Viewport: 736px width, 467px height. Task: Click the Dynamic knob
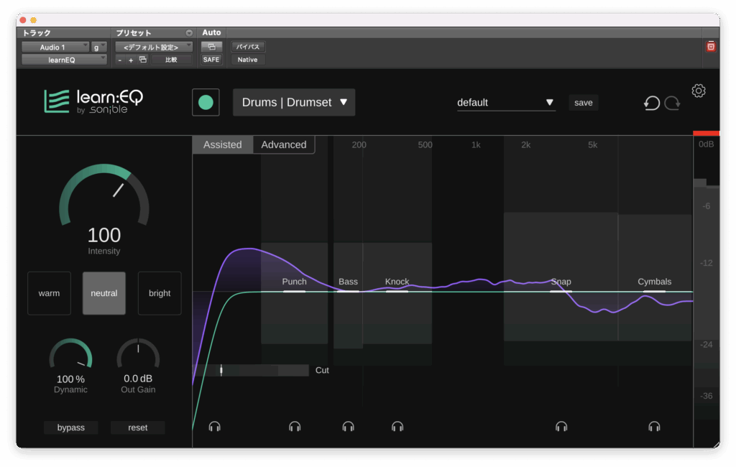[70, 354]
